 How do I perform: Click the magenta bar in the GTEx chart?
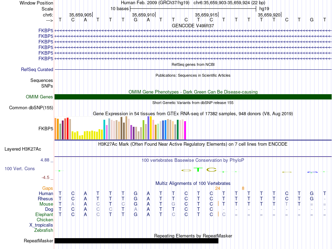point(185,130)
